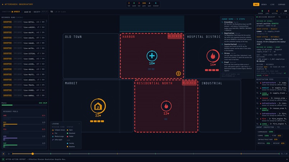
Task: Select the COMMANDER 100% agent chip
Action: click(265, 132)
